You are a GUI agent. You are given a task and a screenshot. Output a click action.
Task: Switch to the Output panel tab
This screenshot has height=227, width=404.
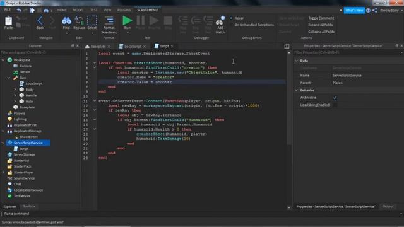pos(388,206)
